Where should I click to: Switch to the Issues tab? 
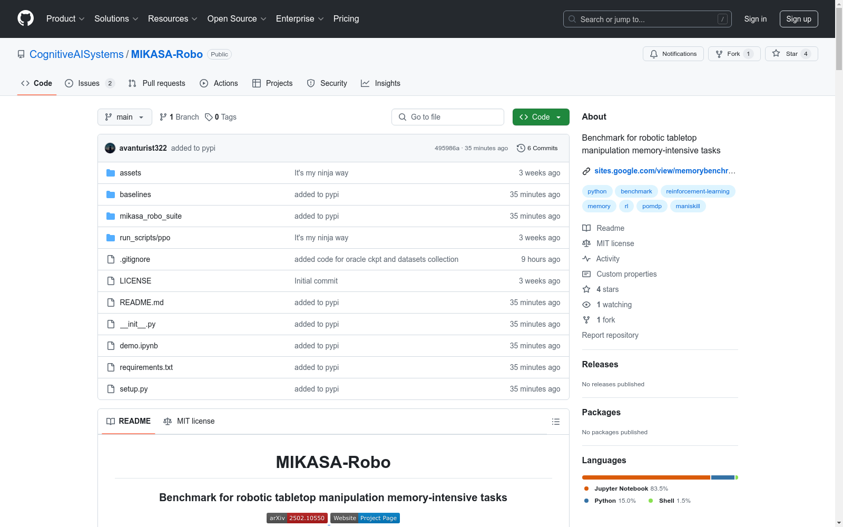pyautogui.click(x=90, y=83)
